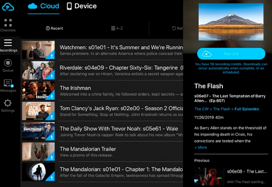Click the 'As Barry Allen stands' synopsis text

[230, 134]
